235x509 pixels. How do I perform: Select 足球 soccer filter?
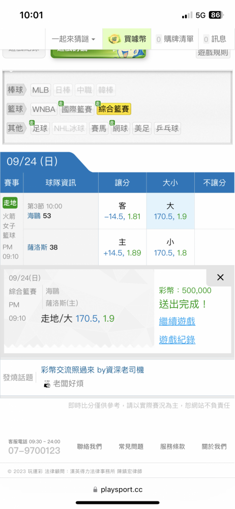coord(40,129)
